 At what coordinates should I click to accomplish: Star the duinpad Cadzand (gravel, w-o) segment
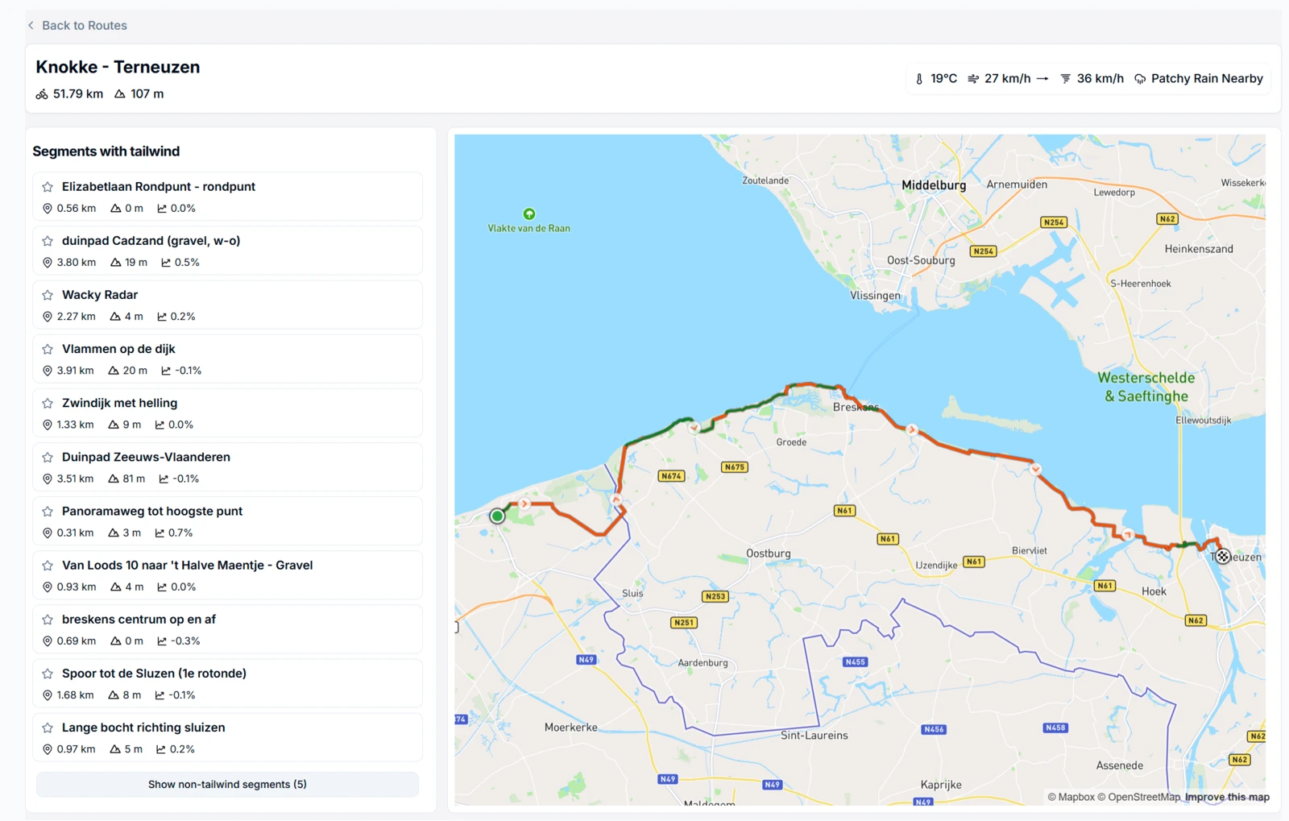click(48, 241)
